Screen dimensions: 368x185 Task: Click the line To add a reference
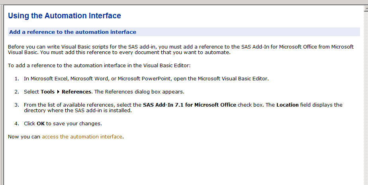point(99,65)
